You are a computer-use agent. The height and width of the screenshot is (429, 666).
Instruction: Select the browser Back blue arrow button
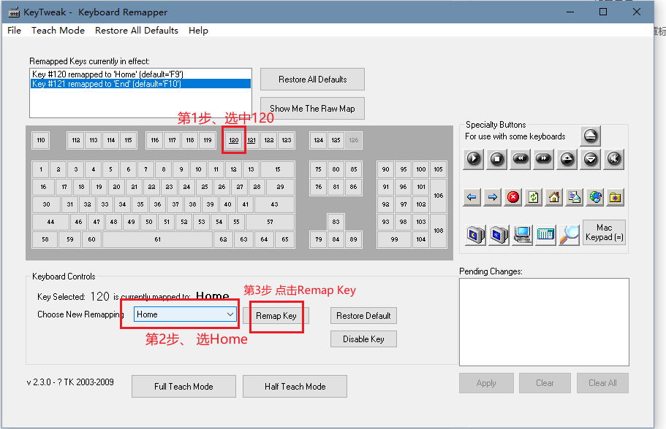(472, 197)
